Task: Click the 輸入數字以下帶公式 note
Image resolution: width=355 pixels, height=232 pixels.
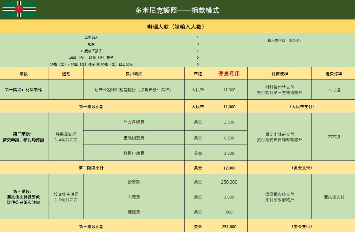Action: point(283,41)
